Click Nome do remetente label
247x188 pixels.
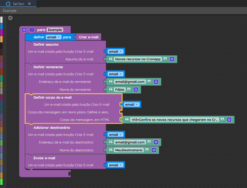pyautogui.click(x=75, y=90)
